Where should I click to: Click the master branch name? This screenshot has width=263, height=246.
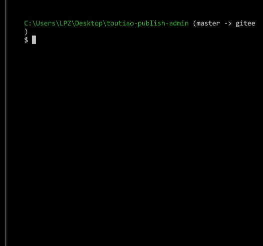click(x=208, y=23)
